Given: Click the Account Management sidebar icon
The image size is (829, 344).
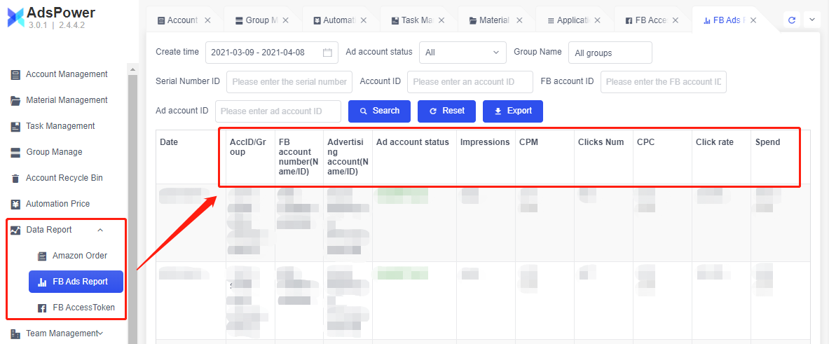Looking at the screenshot, I should point(15,74).
